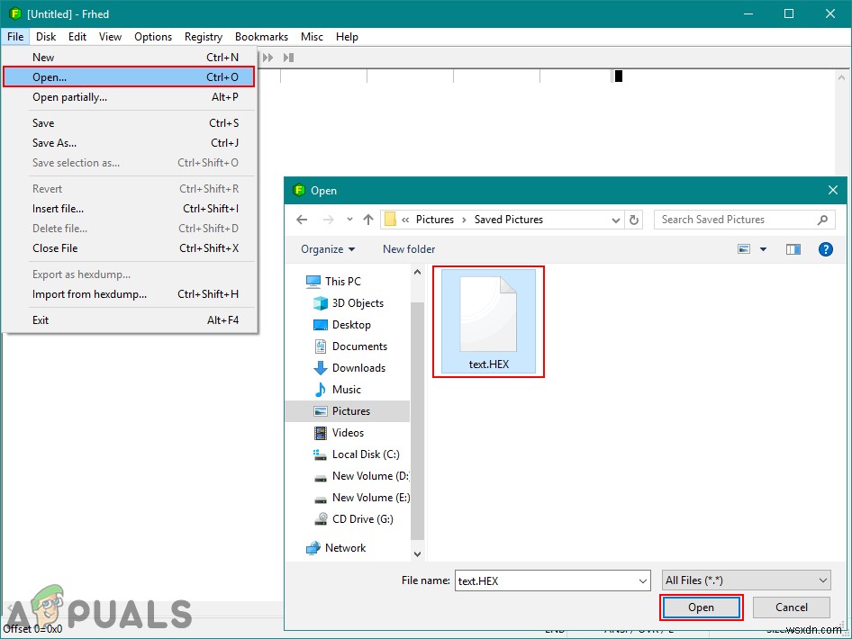Choose Open... from File menu
Image resolution: width=852 pixels, height=639 pixels.
(x=129, y=77)
